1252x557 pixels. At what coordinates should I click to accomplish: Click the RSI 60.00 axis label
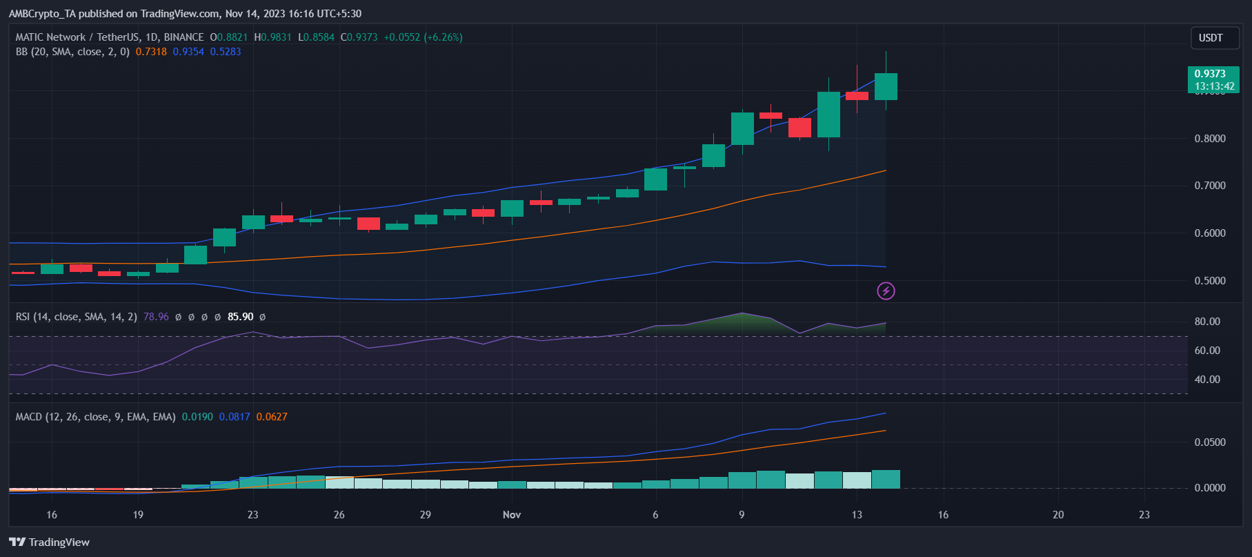(1207, 351)
